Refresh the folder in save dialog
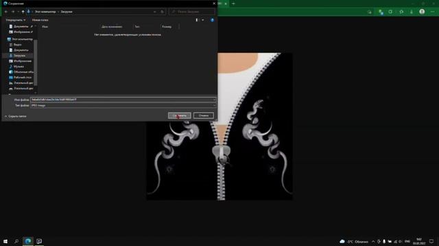The height and width of the screenshot is (246, 439). [x=162, y=12]
